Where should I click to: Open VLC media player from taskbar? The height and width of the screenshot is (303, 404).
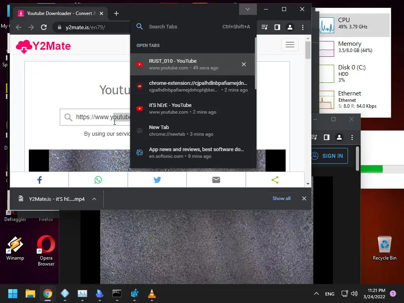[x=152, y=294]
